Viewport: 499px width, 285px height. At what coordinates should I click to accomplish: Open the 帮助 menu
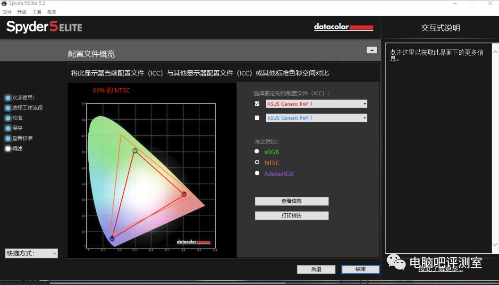point(51,11)
